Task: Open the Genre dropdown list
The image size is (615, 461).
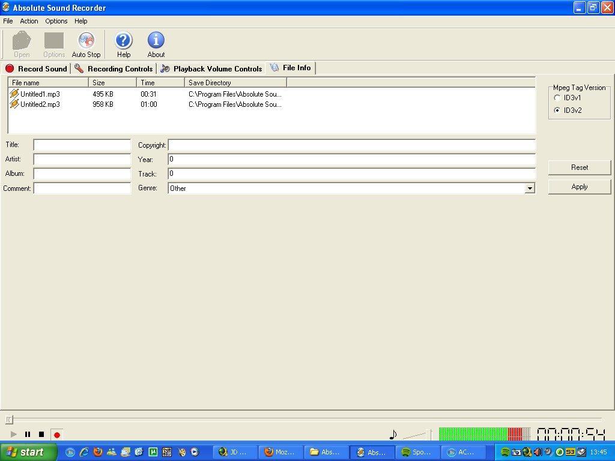Action: pyautogui.click(x=529, y=188)
